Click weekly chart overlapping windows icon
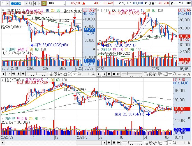Viewport: 192px width, 146px height. (x=160, y=74)
